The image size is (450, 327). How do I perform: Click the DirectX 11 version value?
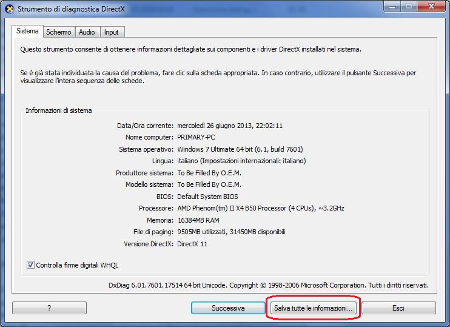(192, 244)
